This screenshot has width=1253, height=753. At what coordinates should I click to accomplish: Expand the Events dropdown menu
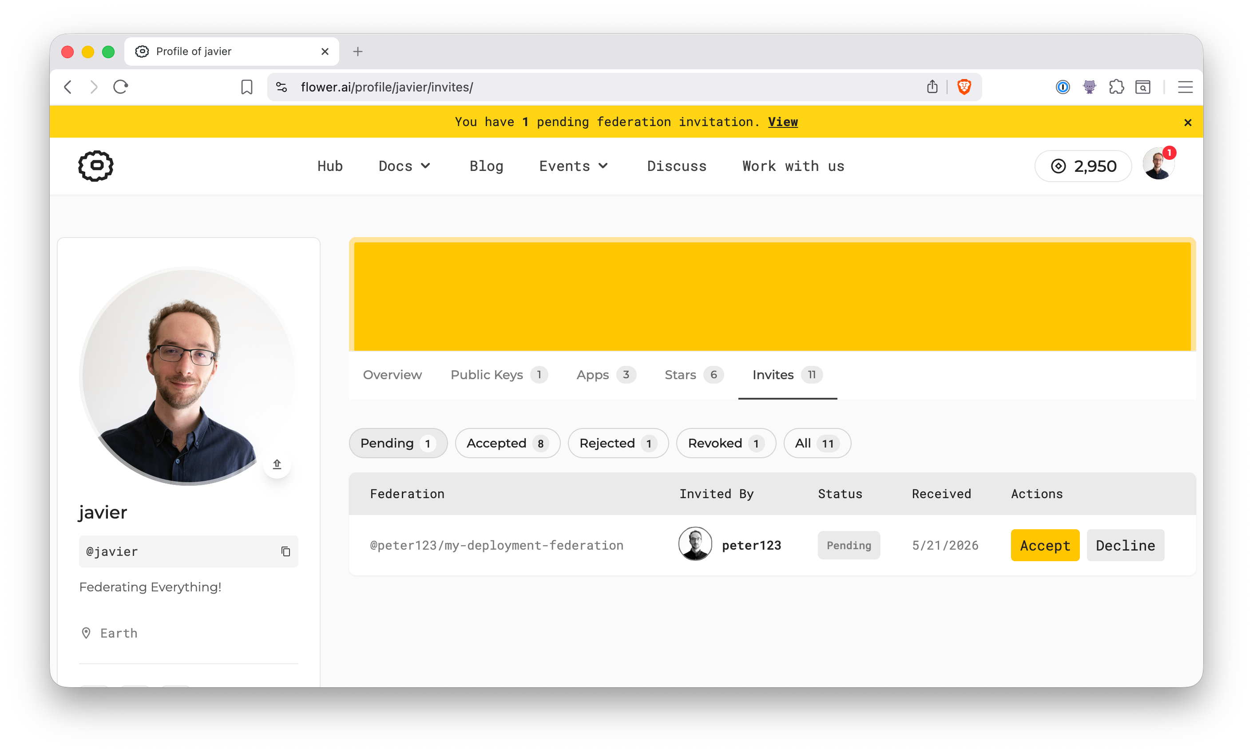[x=574, y=166]
